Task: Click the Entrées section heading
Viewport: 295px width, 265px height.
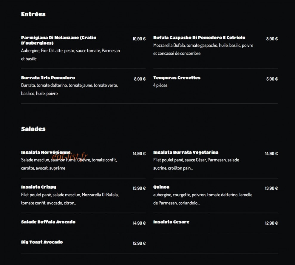Action: point(33,14)
